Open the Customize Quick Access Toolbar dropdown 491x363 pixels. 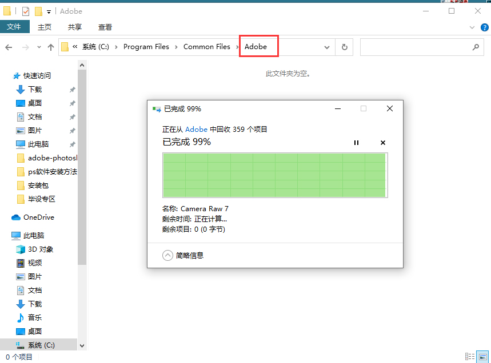[x=49, y=12]
